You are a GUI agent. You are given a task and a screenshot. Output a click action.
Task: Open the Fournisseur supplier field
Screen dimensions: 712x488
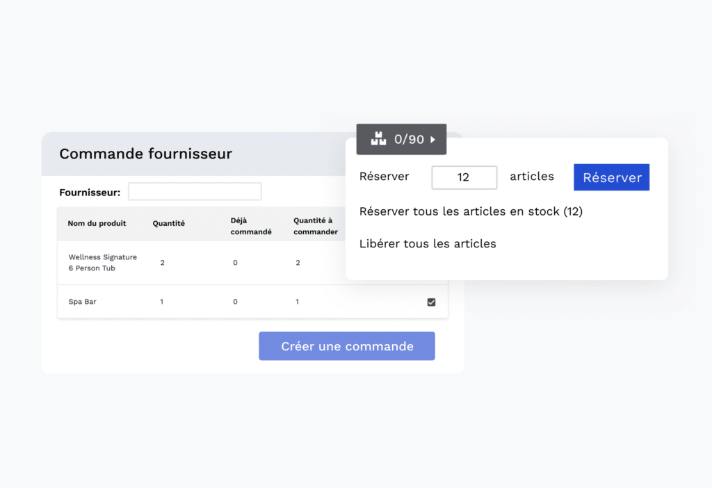coord(195,191)
